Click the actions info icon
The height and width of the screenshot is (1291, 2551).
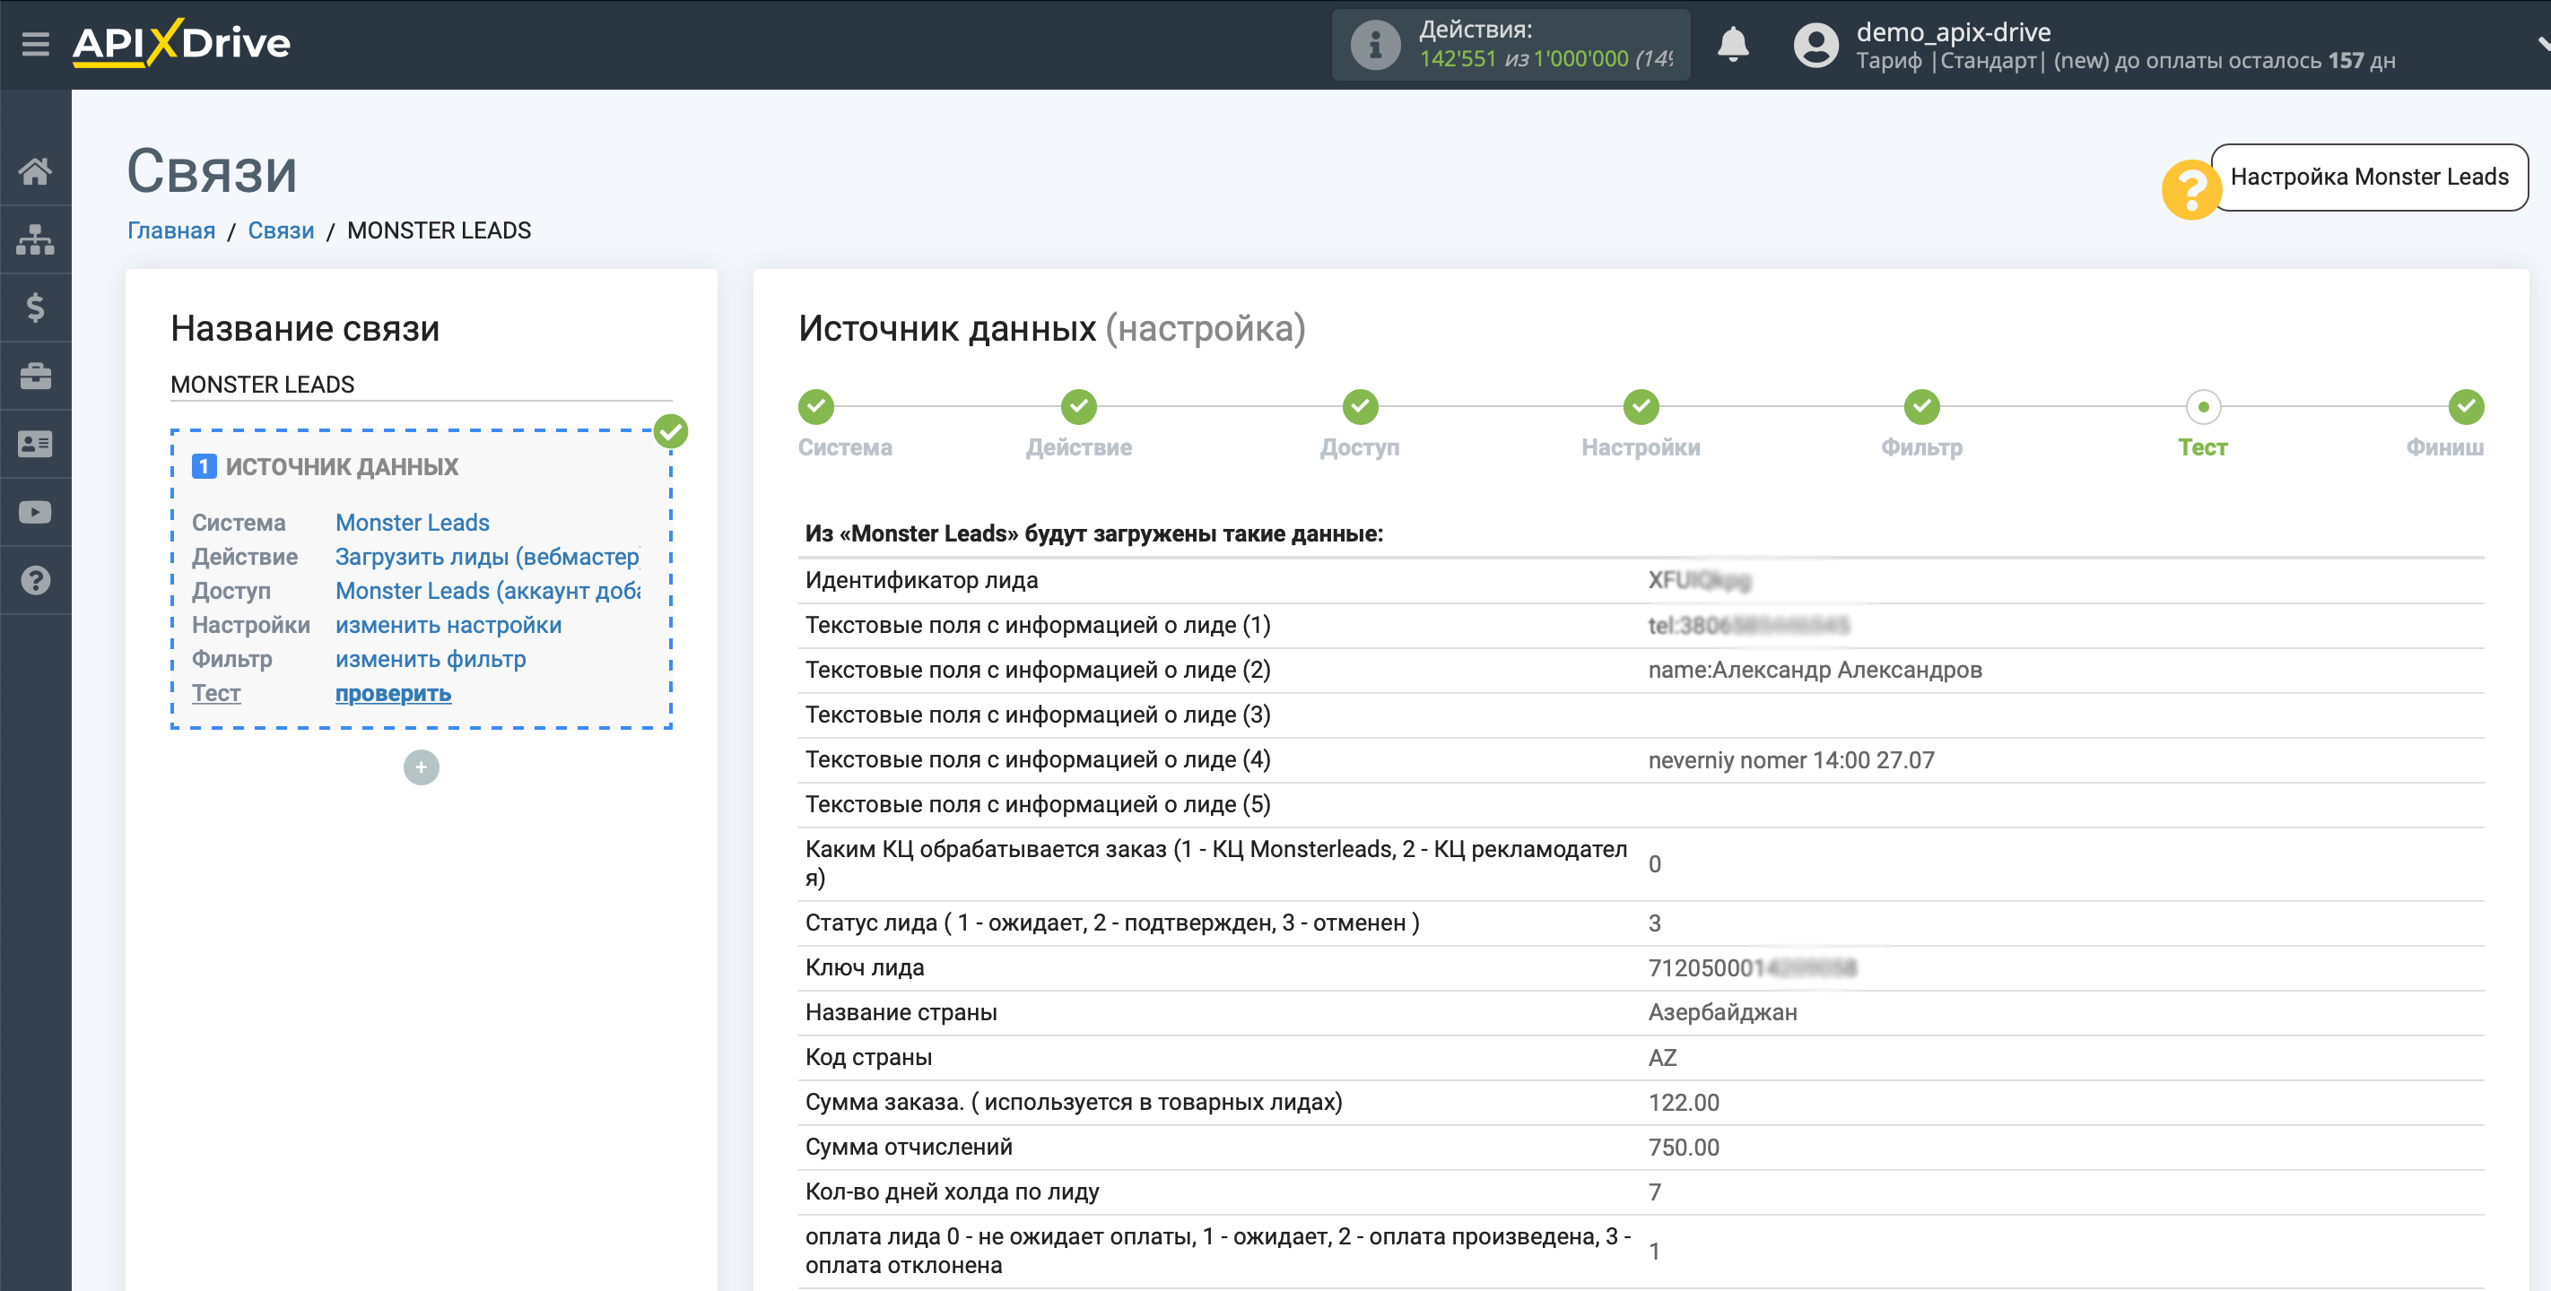pos(1376,46)
